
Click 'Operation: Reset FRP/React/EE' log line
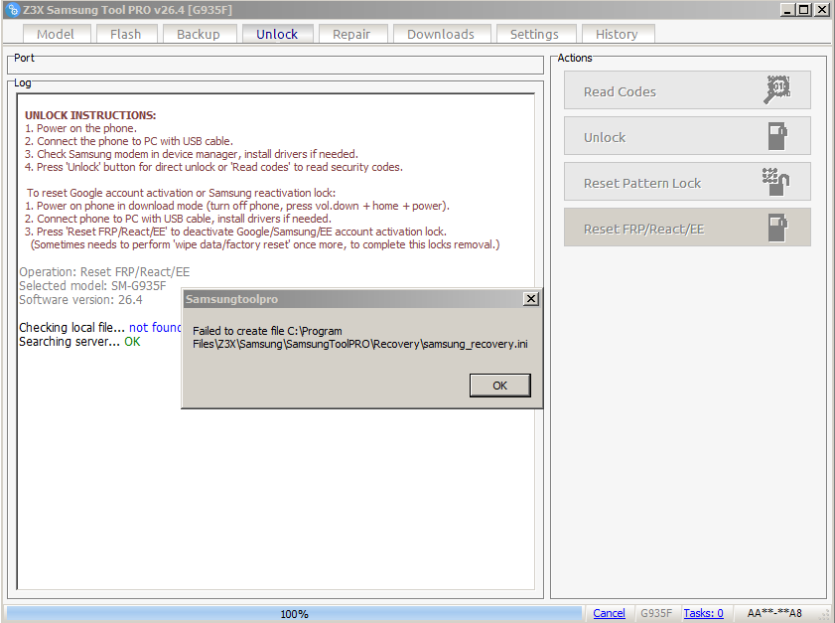[x=104, y=272]
